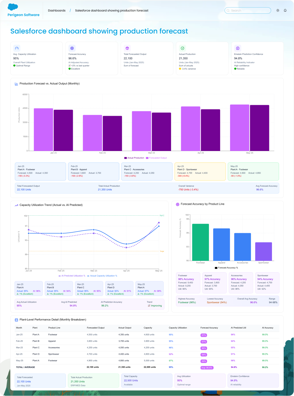This screenshot has height=396, width=294.
Task: Toggle the Actual Production legend series
Action: 134,158
